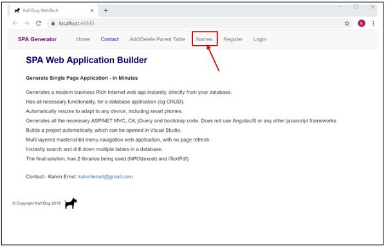Image resolution: width=386 pixels, height=247 pixels.
Task: Open the Contact nav item
Action: coord(109,39)
